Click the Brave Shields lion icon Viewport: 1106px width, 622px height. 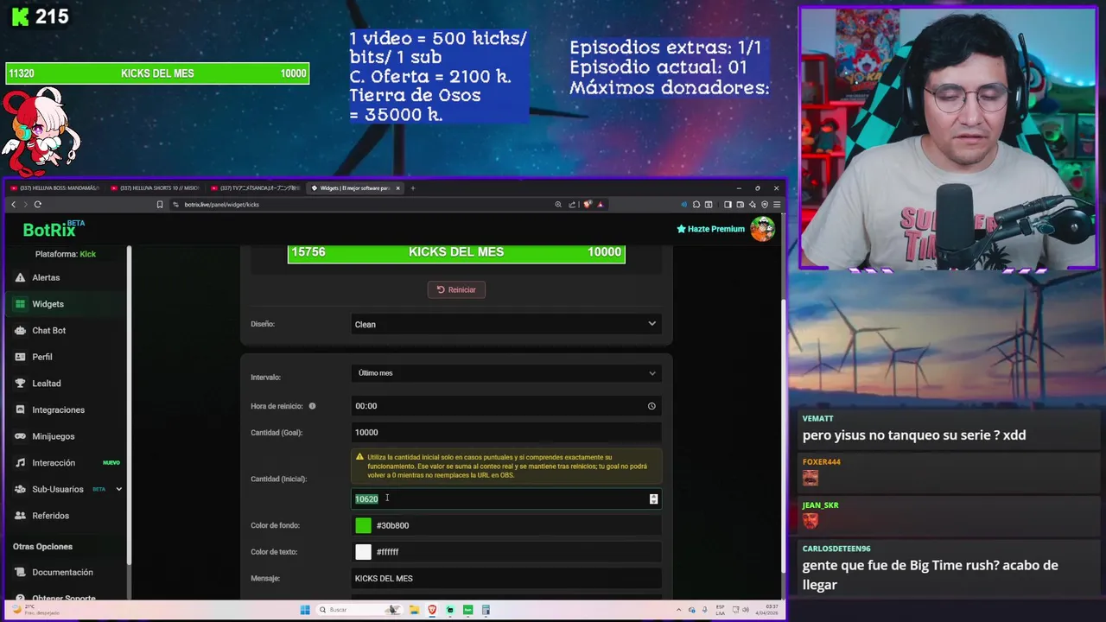click(x=588, y=205)
